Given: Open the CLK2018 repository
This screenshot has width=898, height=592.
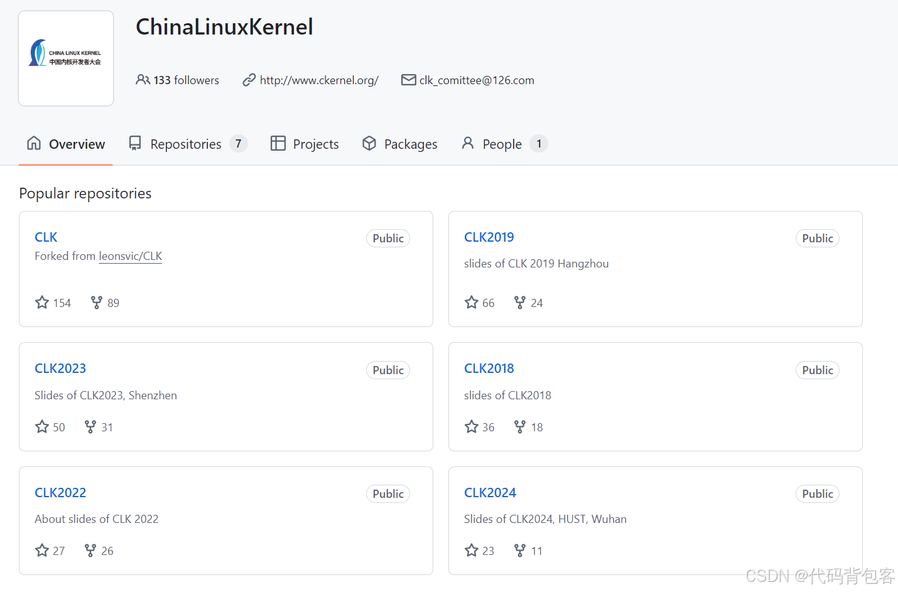Looking at the screenshot, I should click(x=489, y=369).
